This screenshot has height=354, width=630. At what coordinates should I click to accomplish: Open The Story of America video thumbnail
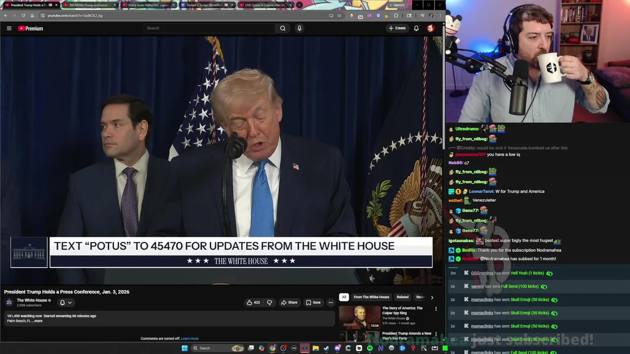click(x=360, y=317)
